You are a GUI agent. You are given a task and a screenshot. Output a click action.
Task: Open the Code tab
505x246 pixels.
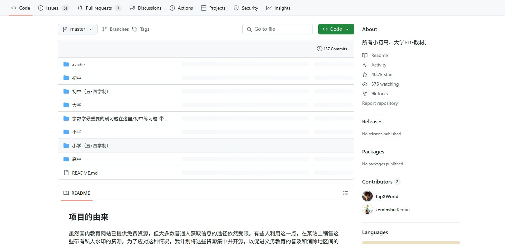(x=21, y=8)
